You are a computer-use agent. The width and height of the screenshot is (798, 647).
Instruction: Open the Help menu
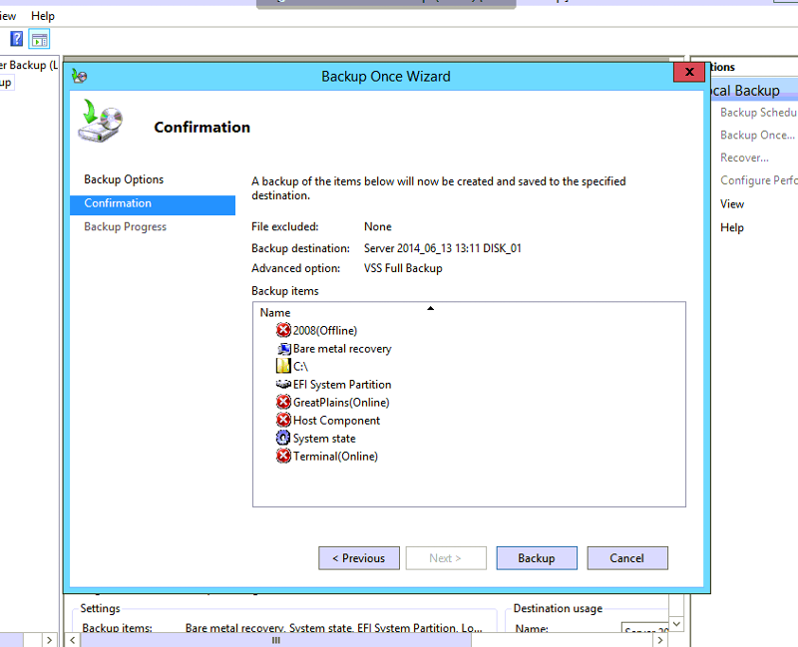[42, 15]
